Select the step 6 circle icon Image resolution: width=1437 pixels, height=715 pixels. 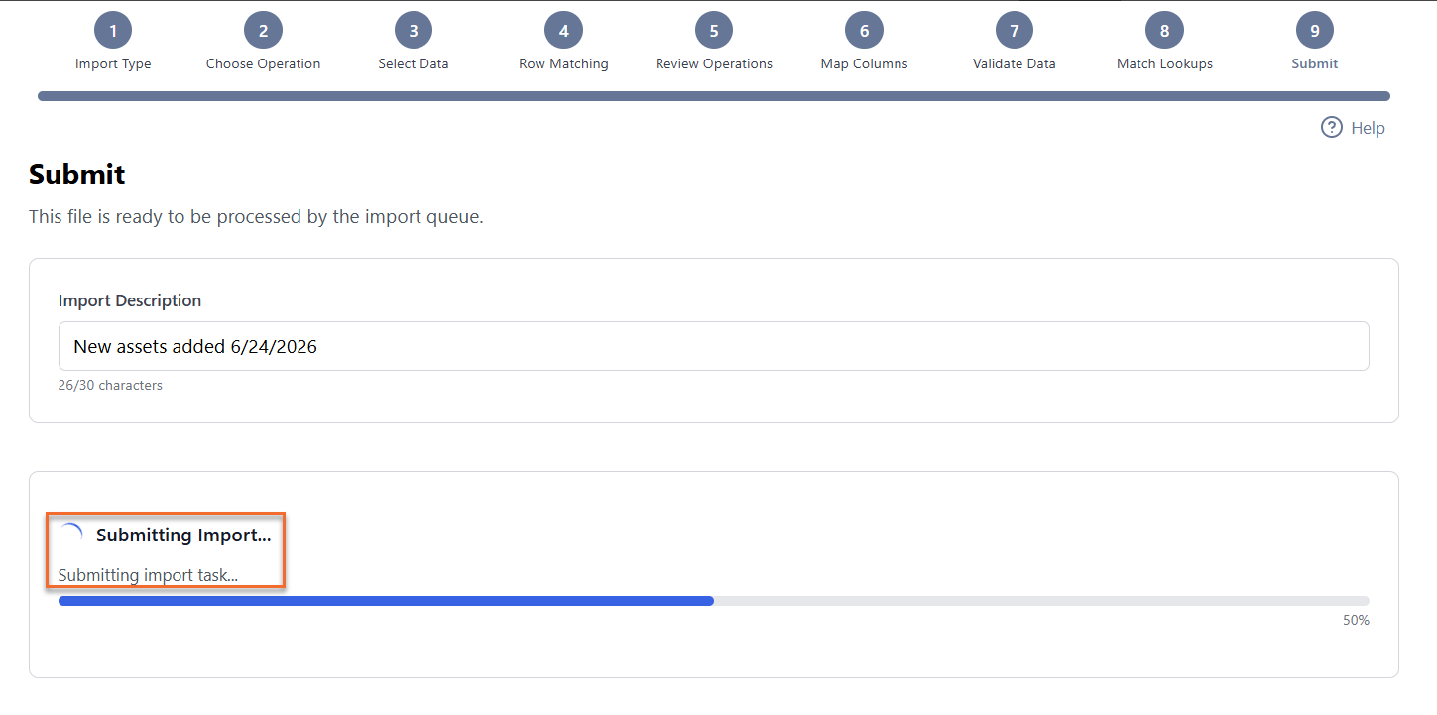click(x=864, y=31)
